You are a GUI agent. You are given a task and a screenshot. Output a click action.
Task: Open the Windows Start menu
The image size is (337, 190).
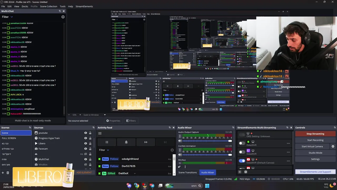coord(207,186)
